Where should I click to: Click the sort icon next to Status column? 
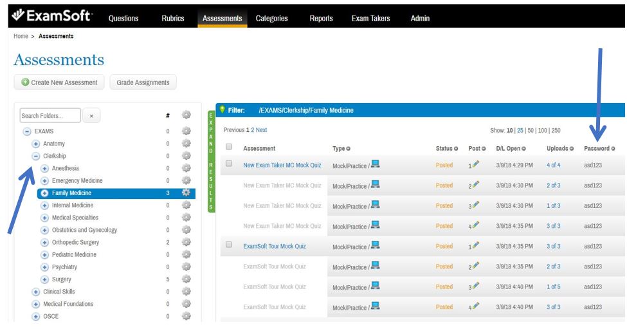(x=457, y=149)
